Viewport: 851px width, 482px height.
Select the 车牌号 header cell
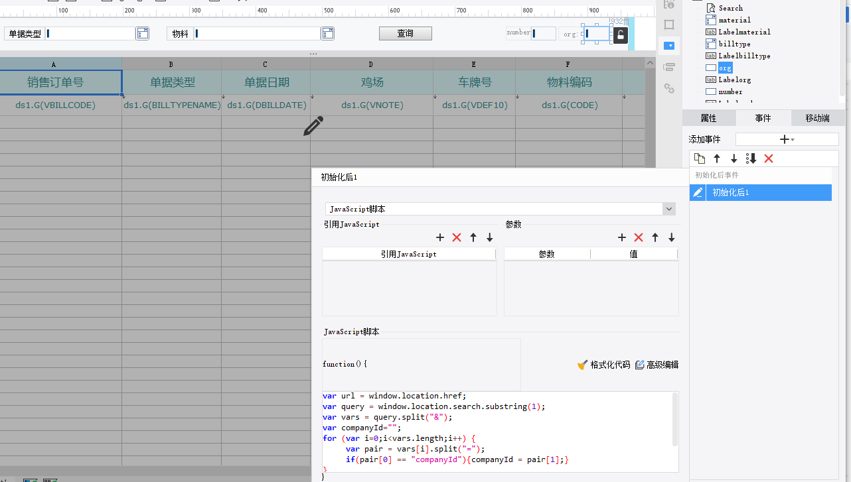pyautogui.click(x=474, y=82)
